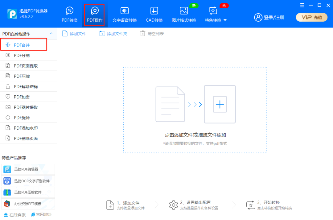This screenshot has height=220, width=333.
Task: Click the 在线客服 link
Action: [x=15, y=215]
